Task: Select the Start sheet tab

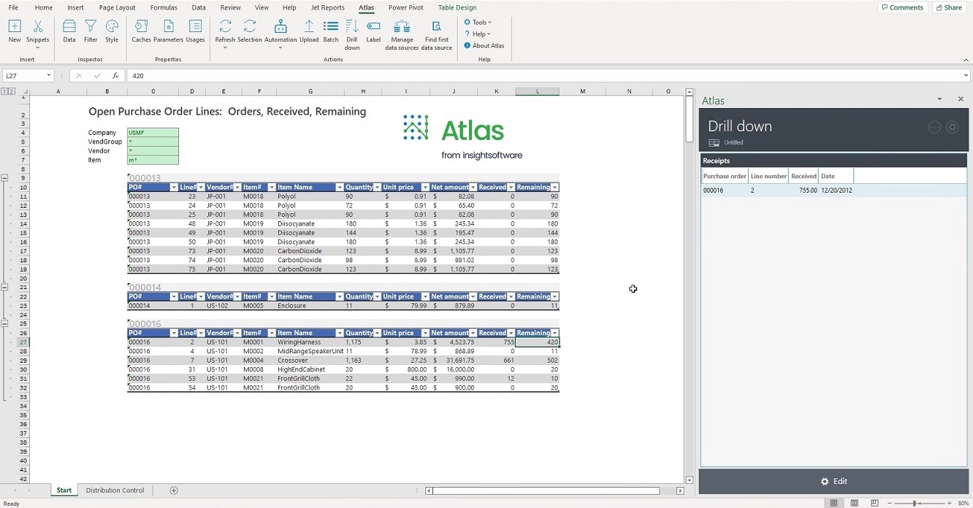Action: (x=64, y=490)
